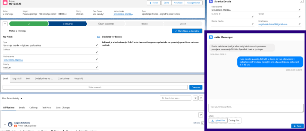Follow this case record
Image resolution: width=306 pixels, height=131 pixels.
[153, 3]
